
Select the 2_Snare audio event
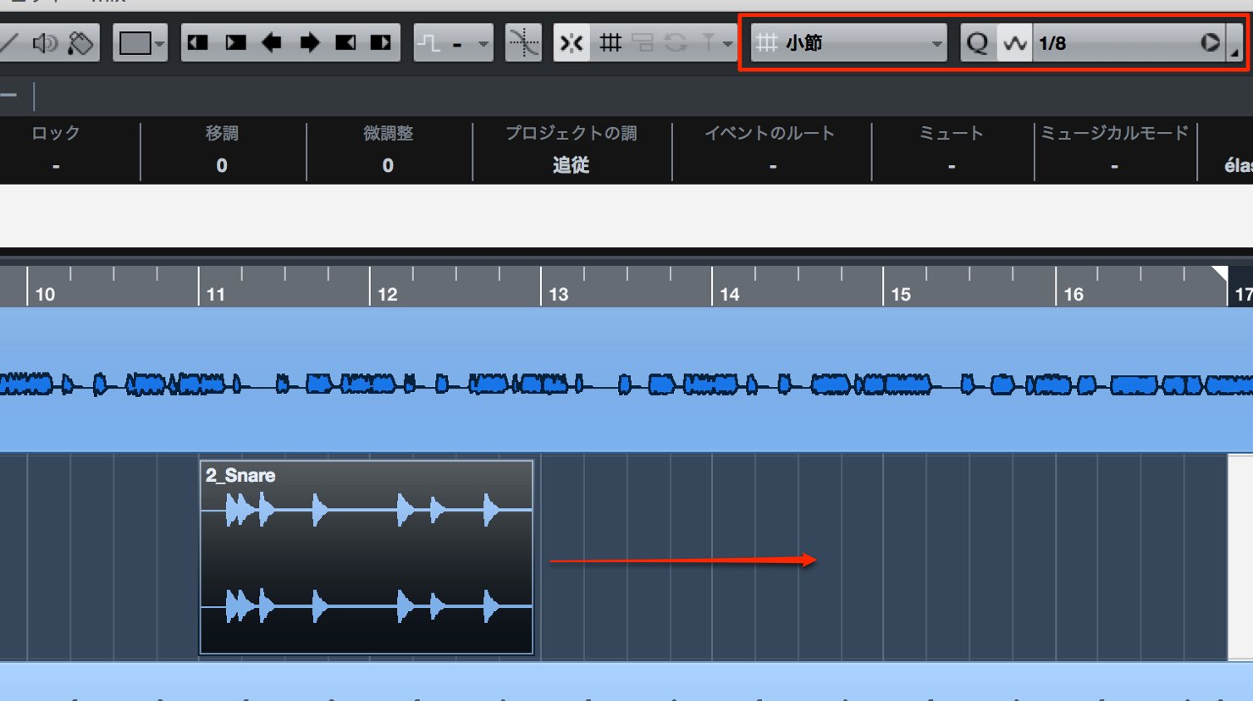point(367,559)
